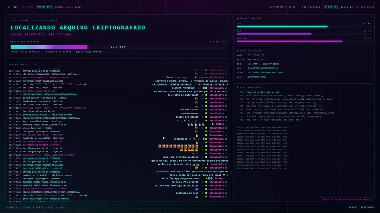
Task: Click the 'UP 025:35:25' uptime counter
Action: pos(365,7)
